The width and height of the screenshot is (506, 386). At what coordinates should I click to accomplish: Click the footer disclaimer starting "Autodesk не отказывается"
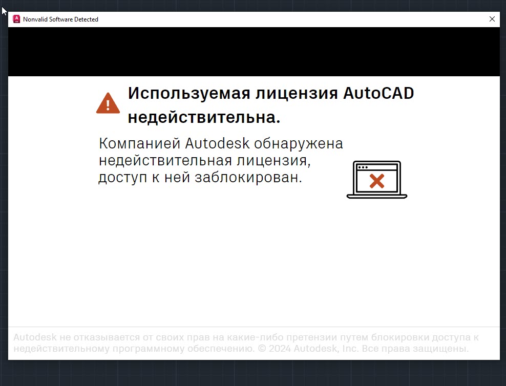246,338
